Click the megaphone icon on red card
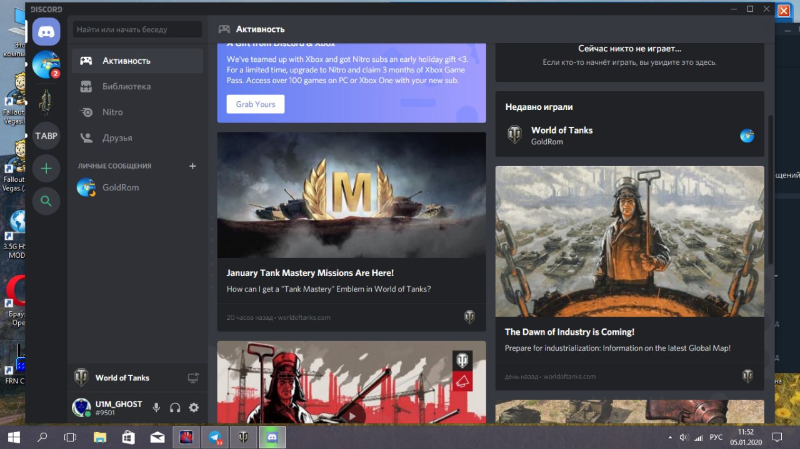The image size is (800, 449). click(x=462, y=381)
